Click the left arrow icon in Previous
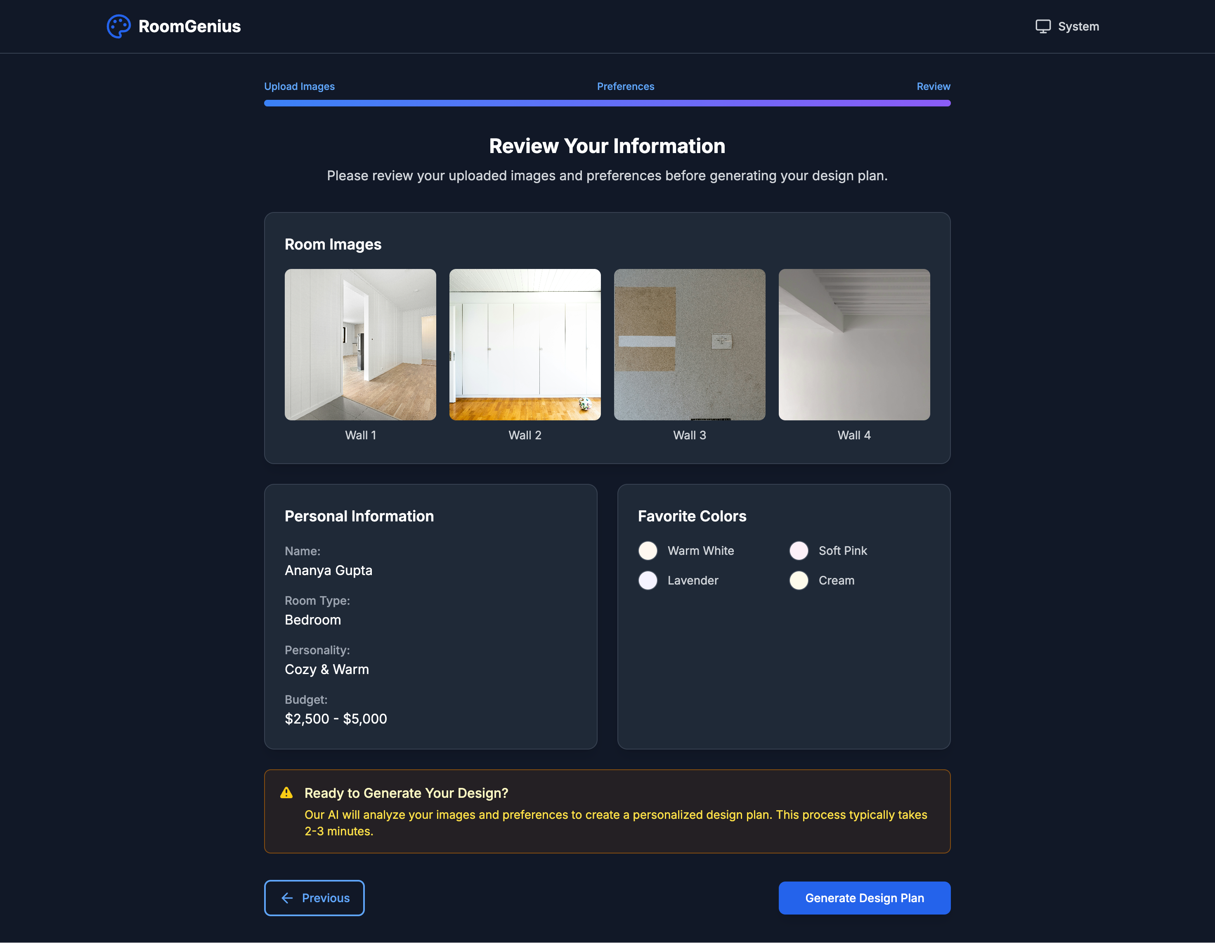 tap(287, 898)
